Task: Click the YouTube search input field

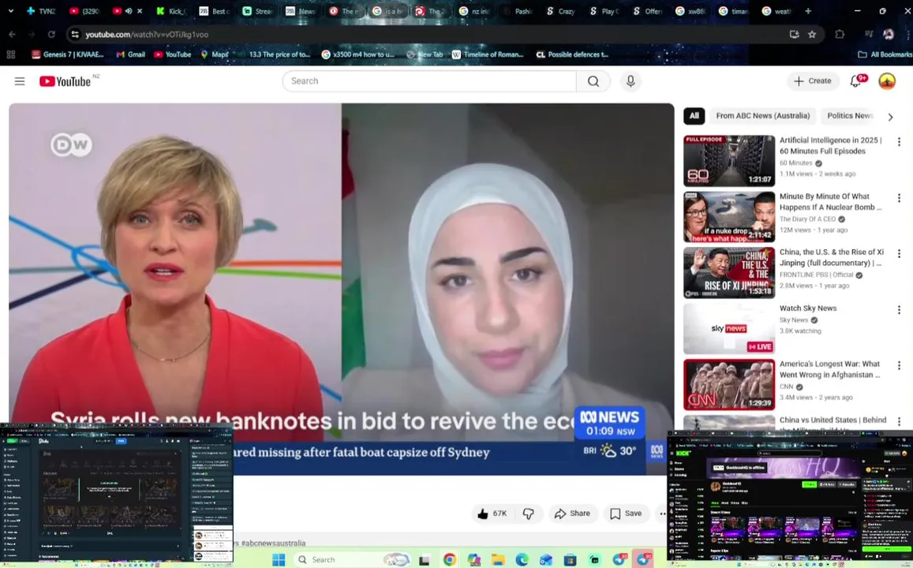Action: 430,81
